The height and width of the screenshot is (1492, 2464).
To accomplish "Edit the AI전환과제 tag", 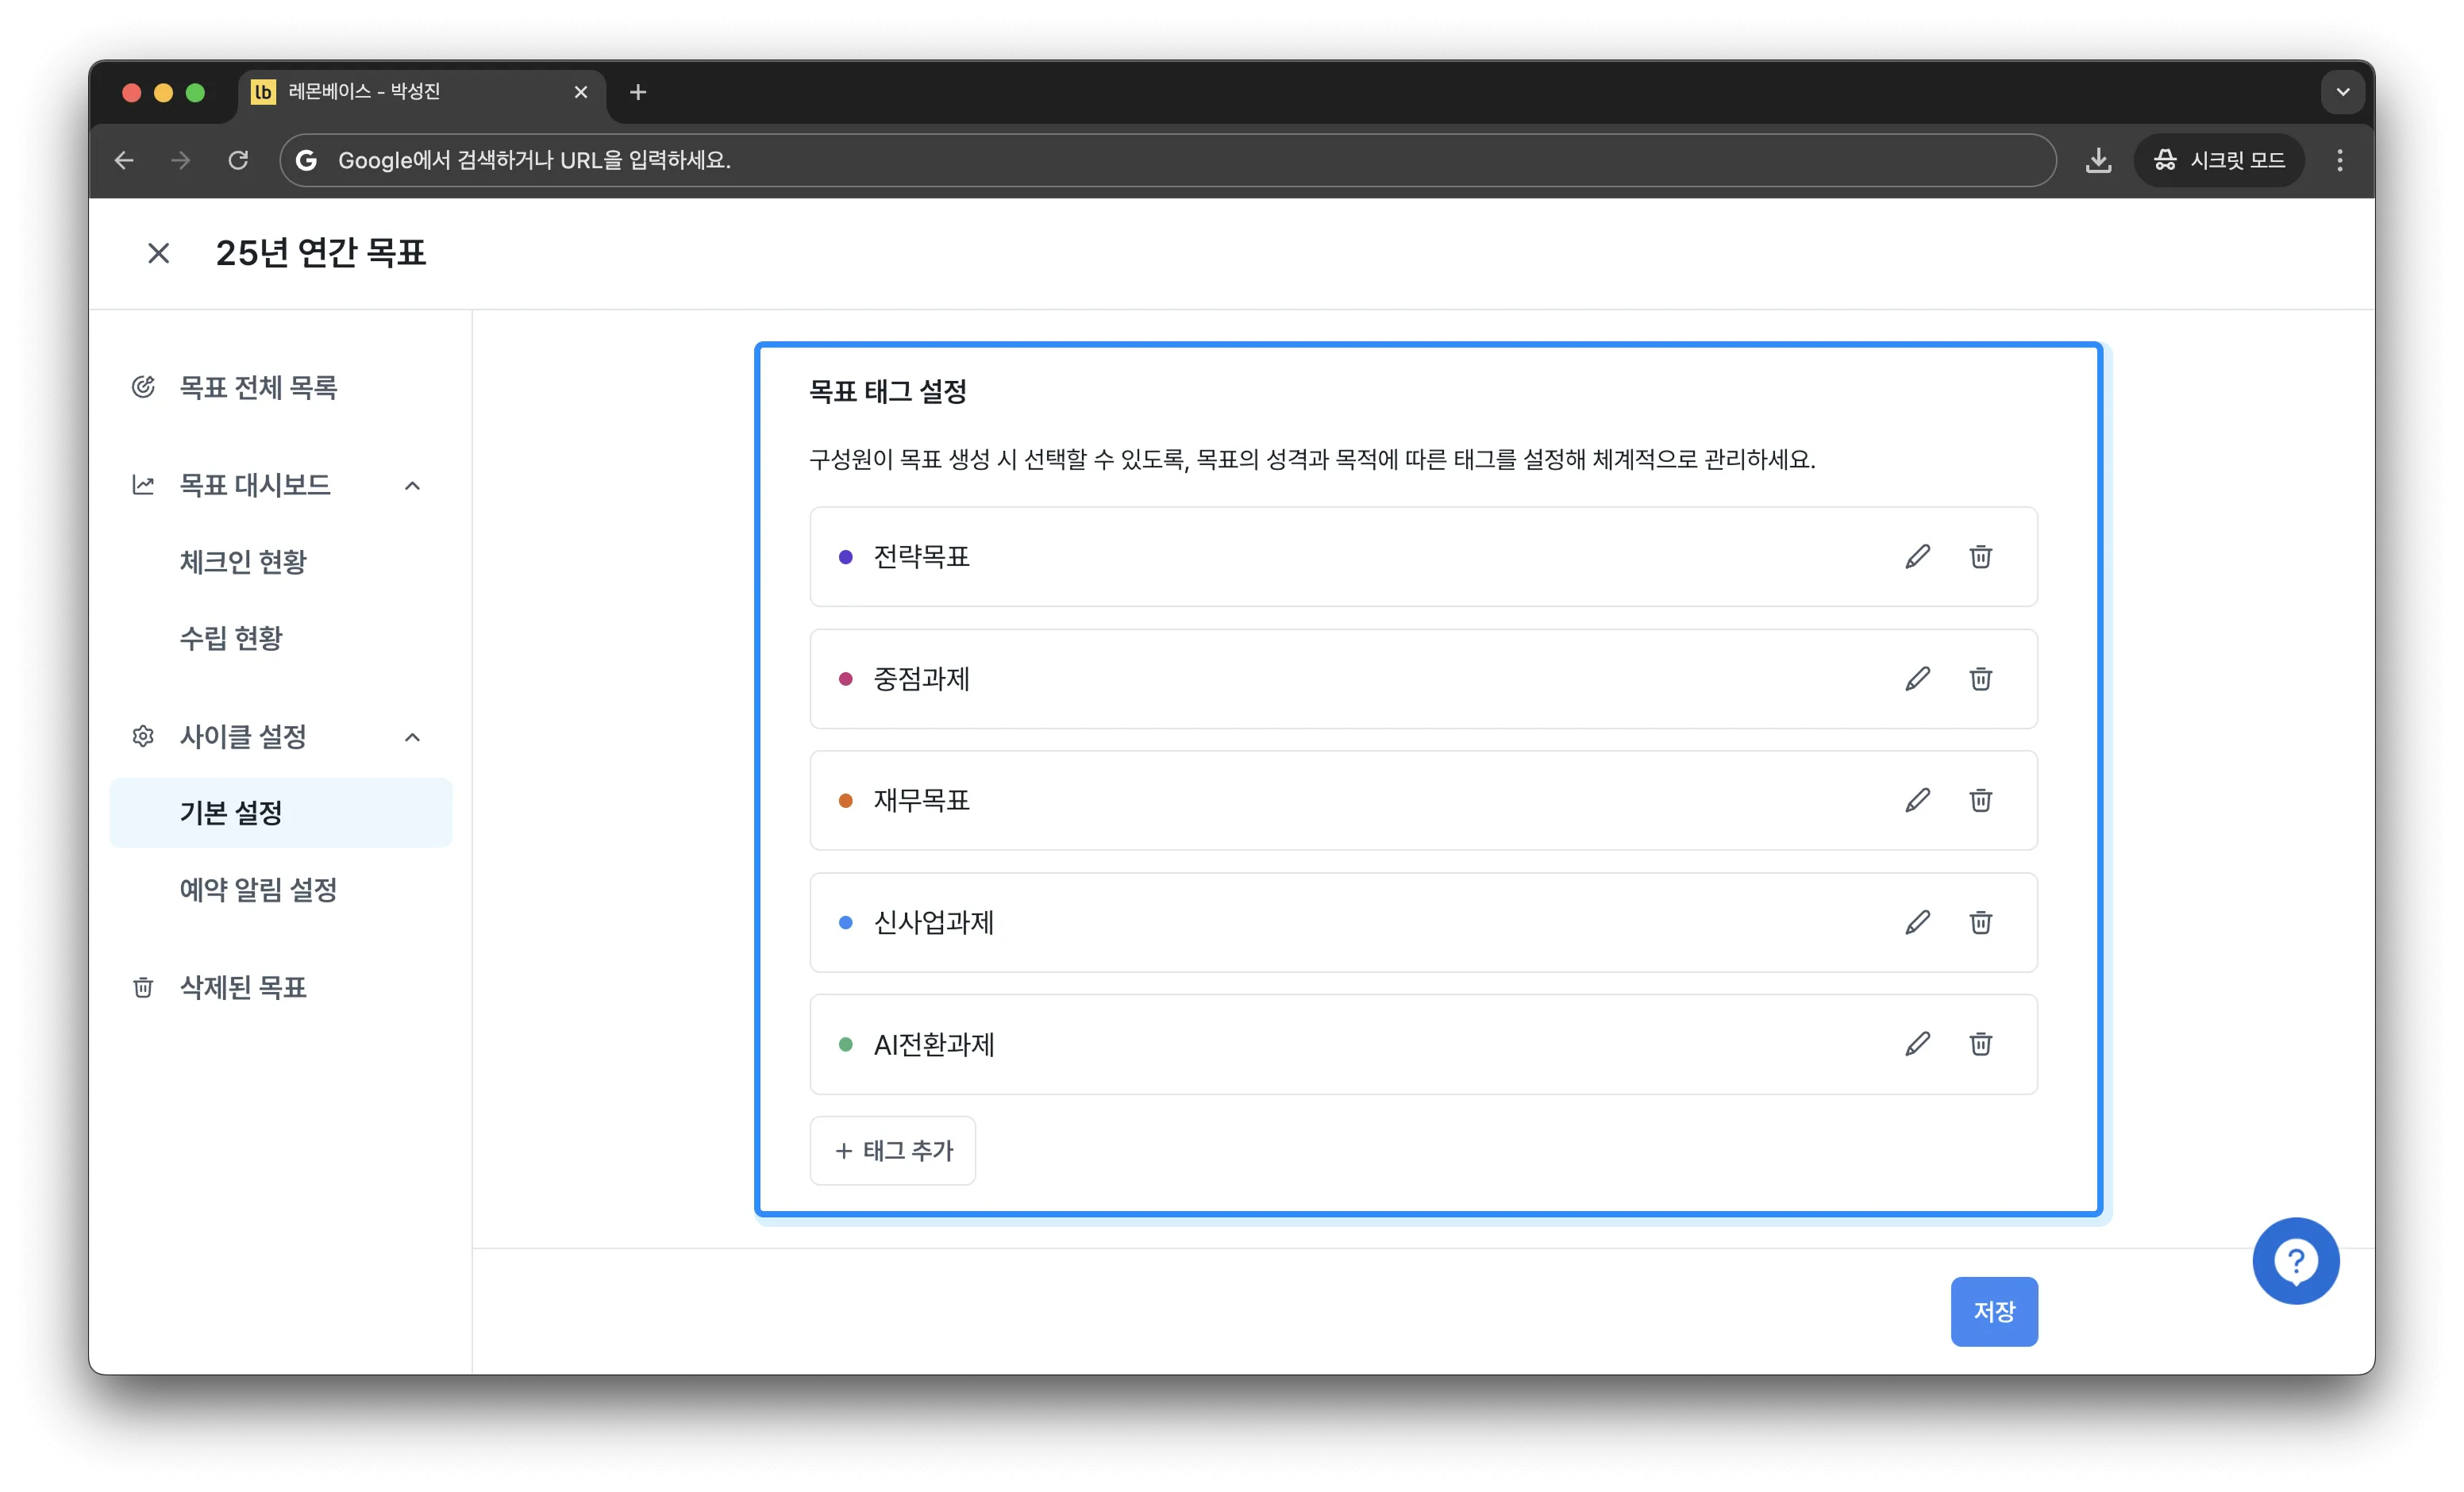I will point(1917,1044).
